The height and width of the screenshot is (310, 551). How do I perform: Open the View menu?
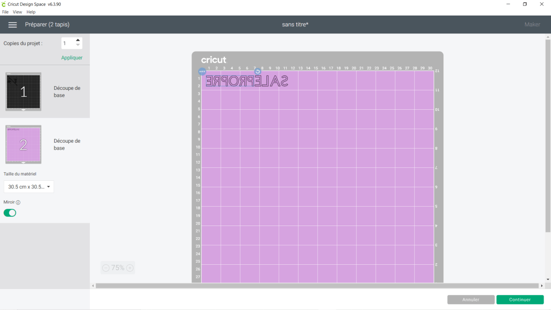[x=17, y=12]
